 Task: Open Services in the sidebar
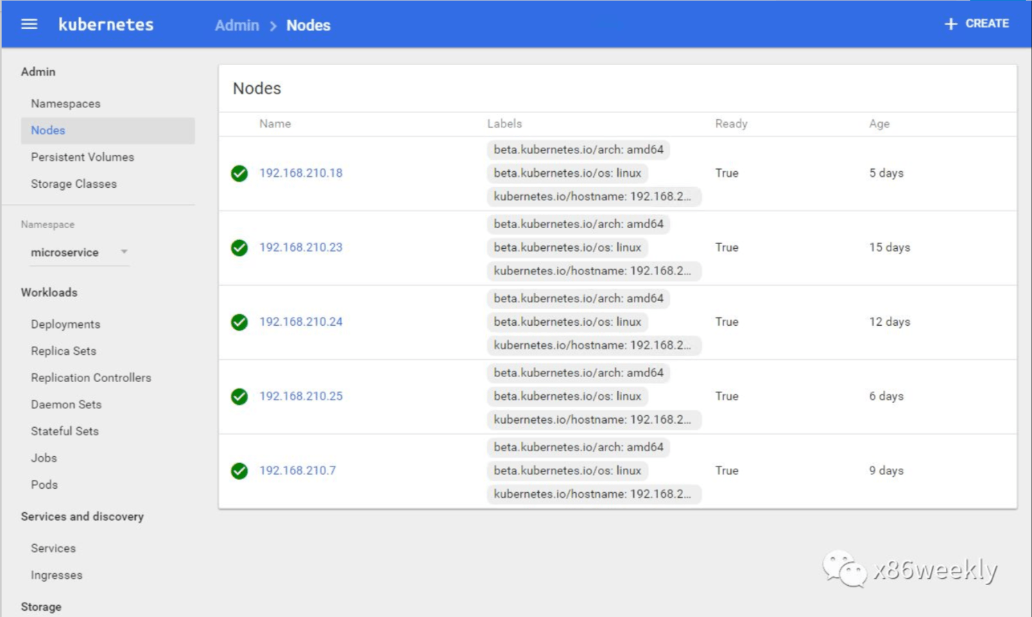[53, 548]
